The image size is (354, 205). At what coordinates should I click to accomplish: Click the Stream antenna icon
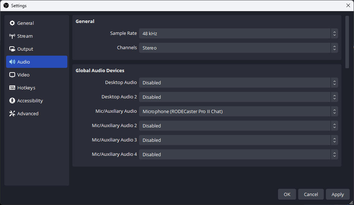[12, 36]
